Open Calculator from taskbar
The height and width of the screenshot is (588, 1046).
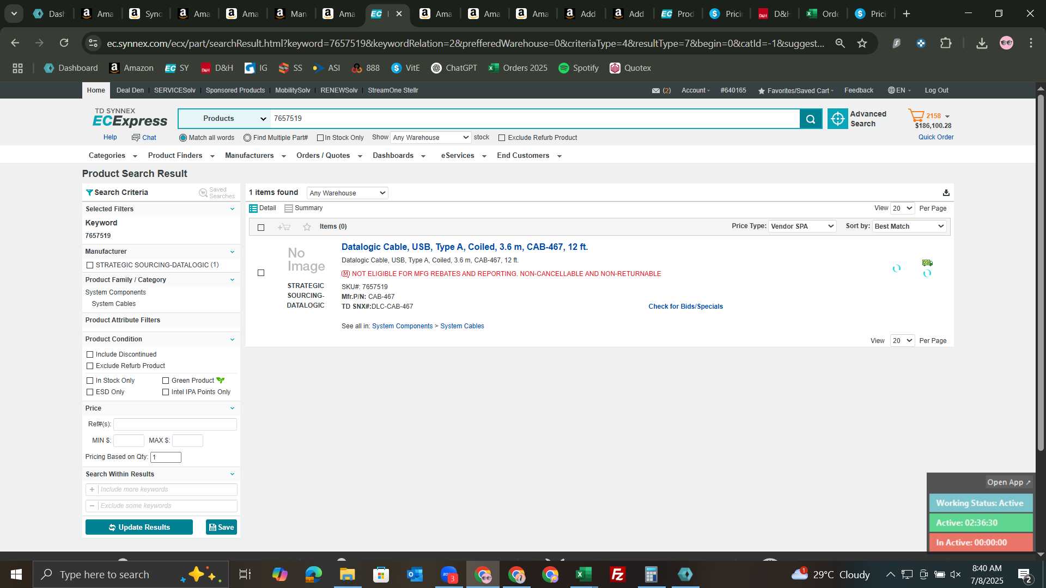tap(651, 574)
